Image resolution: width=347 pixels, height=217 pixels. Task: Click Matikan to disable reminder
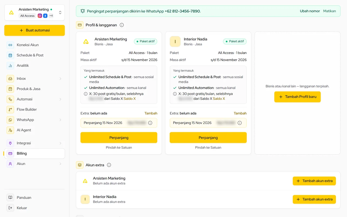click(329, 11)
